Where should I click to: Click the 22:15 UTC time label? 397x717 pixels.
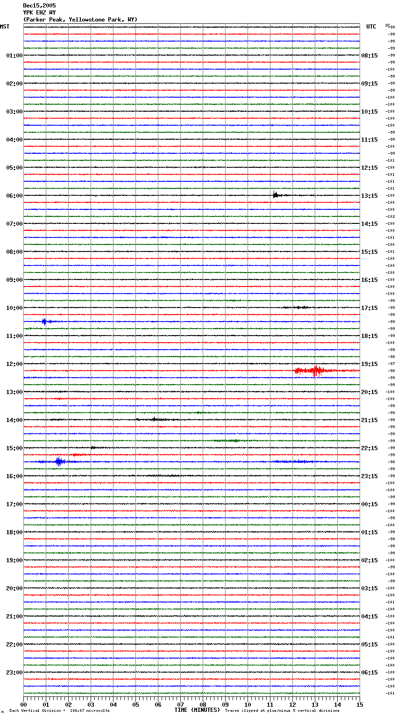[x=369, y=448]
